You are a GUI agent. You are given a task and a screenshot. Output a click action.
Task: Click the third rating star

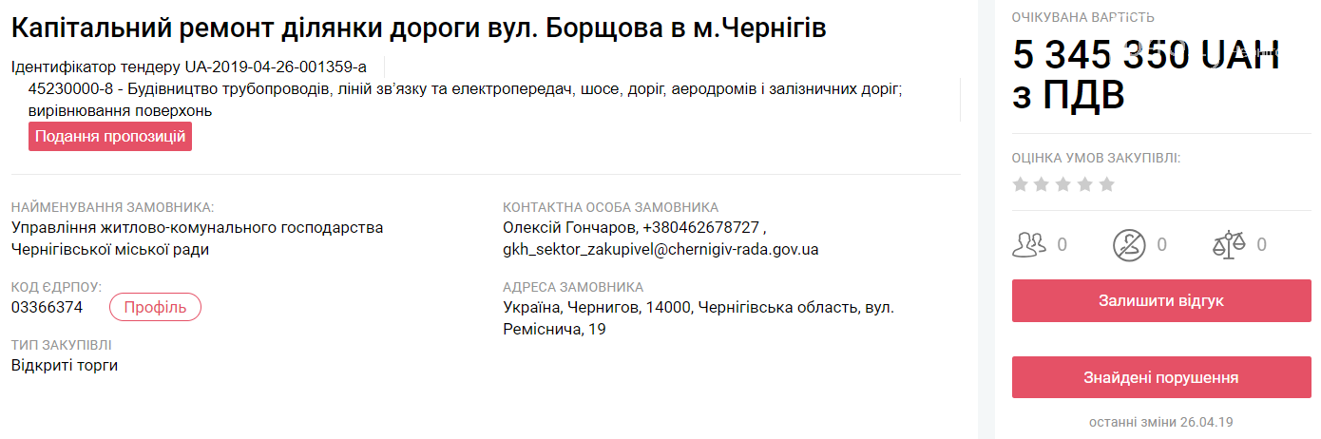(x=1063, y=184)
